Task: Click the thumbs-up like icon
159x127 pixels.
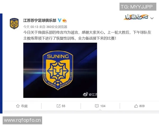Action: coord(136,106)
